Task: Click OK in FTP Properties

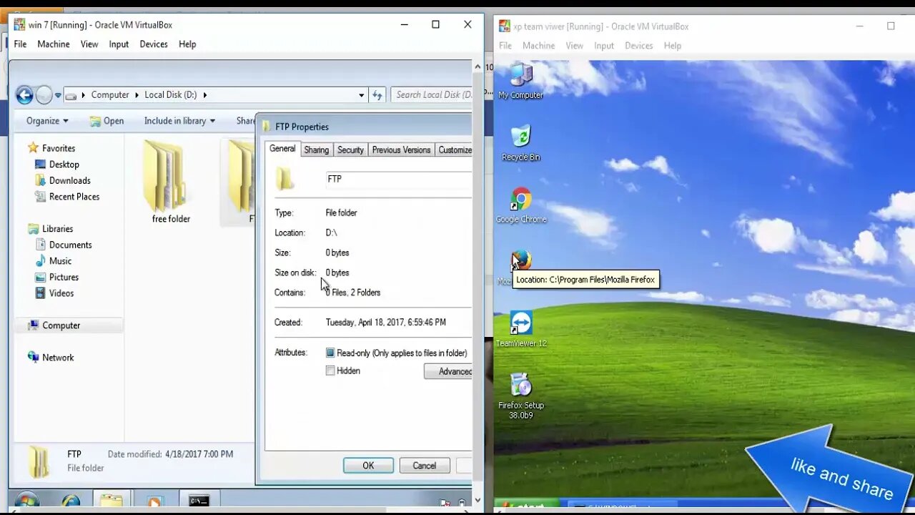Action: [368, 466]
